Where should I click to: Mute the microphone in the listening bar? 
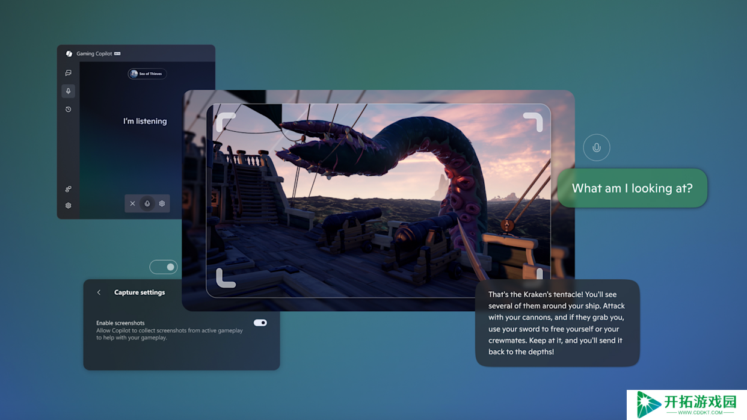tap(147, 204)
